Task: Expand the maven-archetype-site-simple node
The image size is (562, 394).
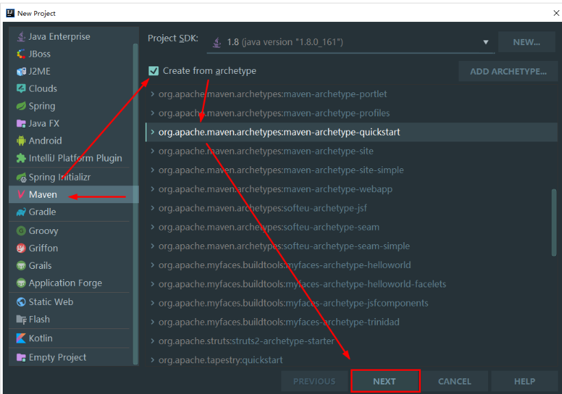Action: (153, 170)
